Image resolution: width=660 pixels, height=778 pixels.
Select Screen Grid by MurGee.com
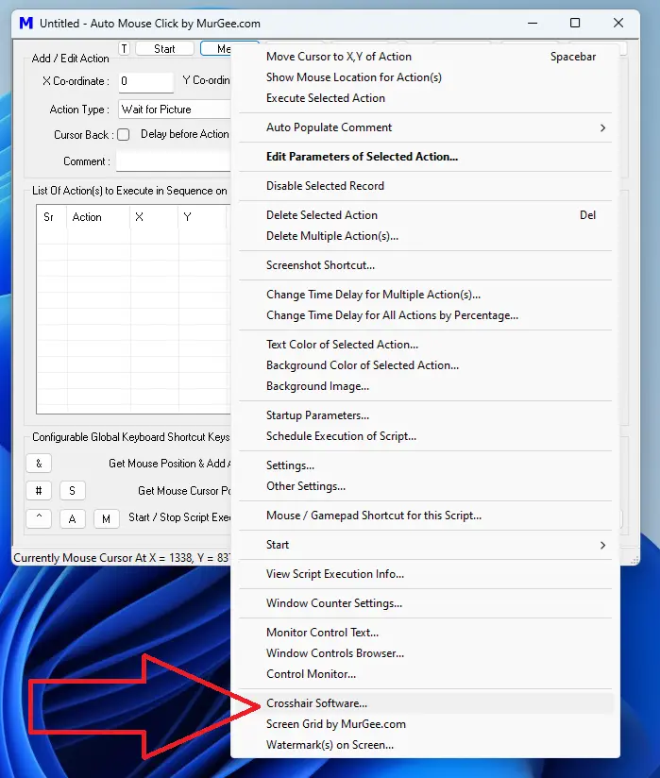pos(426,725)
